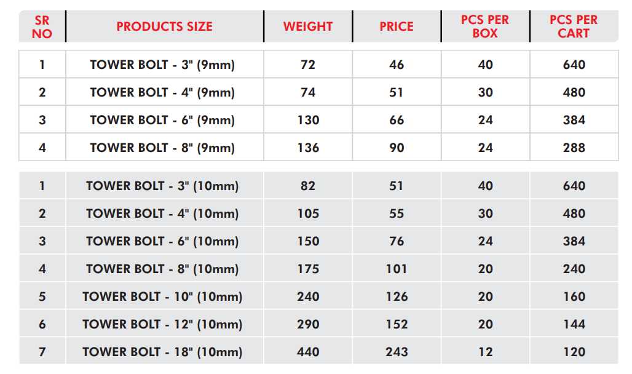Viewport: 632px width, 374px height.
Task: Click the pcs per box value 12
Action: click(485, 352)
